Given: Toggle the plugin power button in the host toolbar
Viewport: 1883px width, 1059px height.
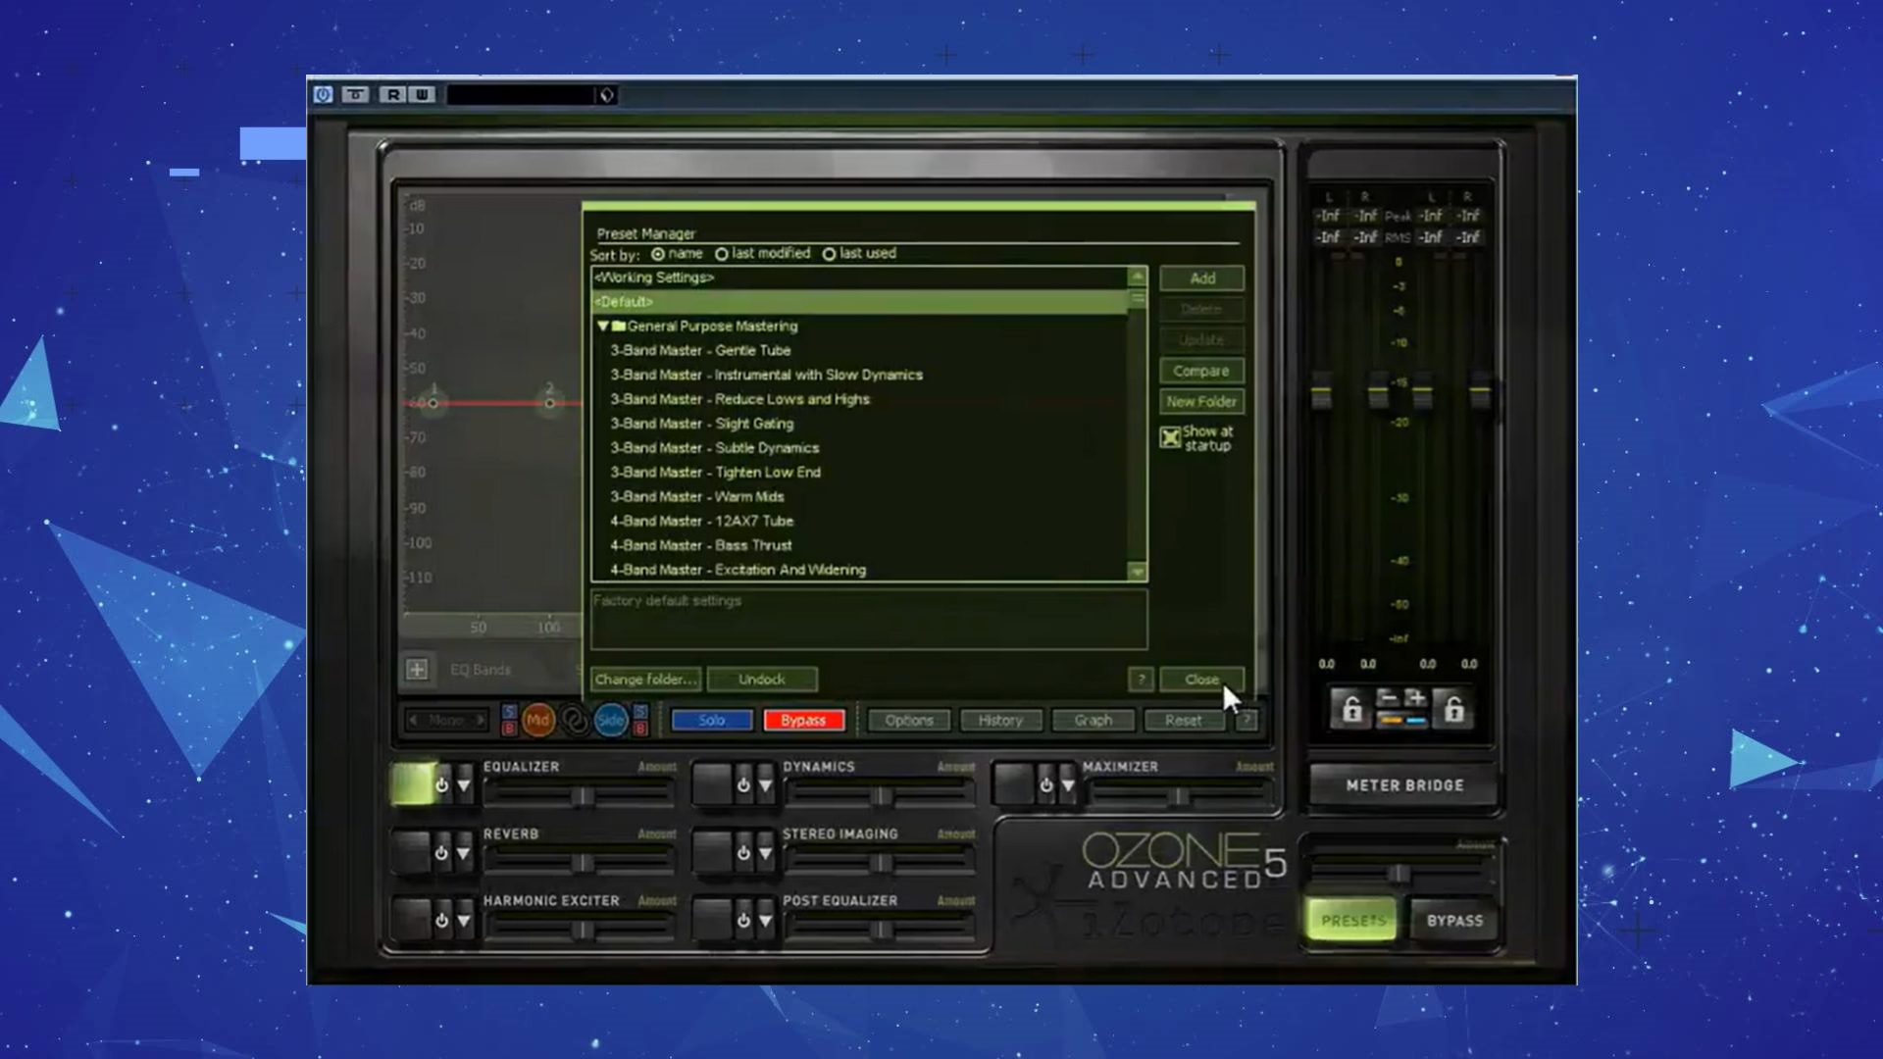Looking at the screenshot, I should (x=324, y=94).
